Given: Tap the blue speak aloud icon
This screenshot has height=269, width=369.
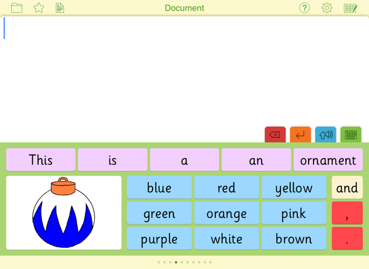Looking at the screenshot, I should [325, 134].
